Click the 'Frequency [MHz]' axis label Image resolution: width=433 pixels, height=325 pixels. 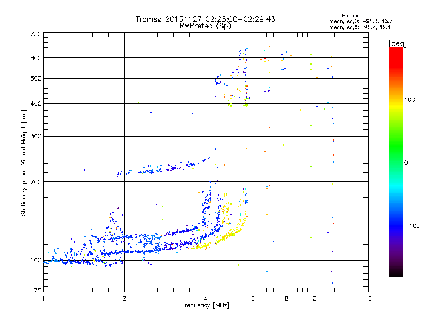[x=205, y=305]
